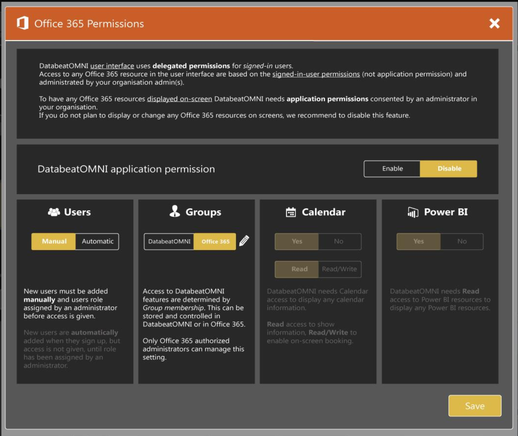The height and width of the screenshot is (436, 518).
Task: Select Read/Write access for Calendar
Action: click(340, 269)
